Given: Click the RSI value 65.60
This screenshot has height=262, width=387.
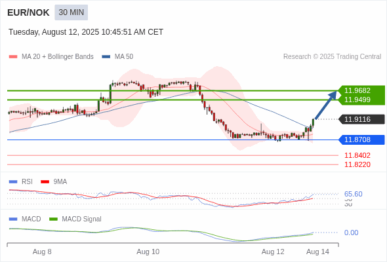Looking at the screenshot, I should click(353, 194).
